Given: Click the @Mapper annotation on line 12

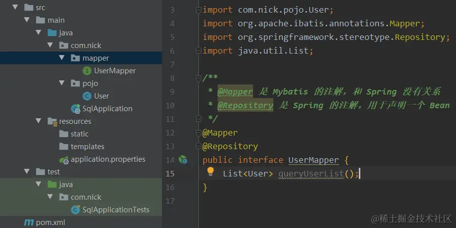Looking at the screenshot, I should pyautogui.click(x=220, y=133).
